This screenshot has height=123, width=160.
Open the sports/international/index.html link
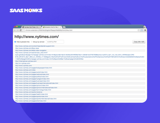(x=36, y=99)
